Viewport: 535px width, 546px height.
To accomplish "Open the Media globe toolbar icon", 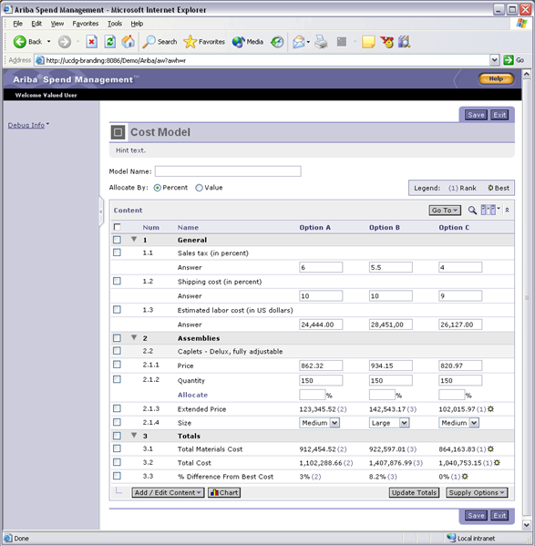I will tap(239, 42).
